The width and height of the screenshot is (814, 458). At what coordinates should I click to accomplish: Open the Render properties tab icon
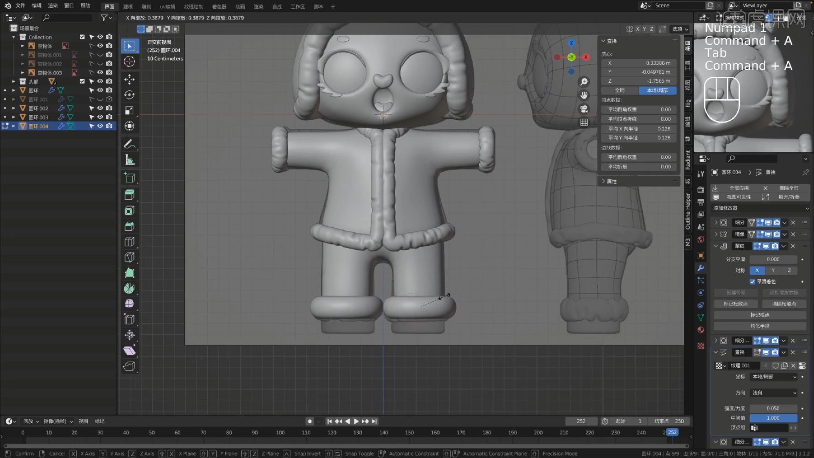click(x=701, y=190)
